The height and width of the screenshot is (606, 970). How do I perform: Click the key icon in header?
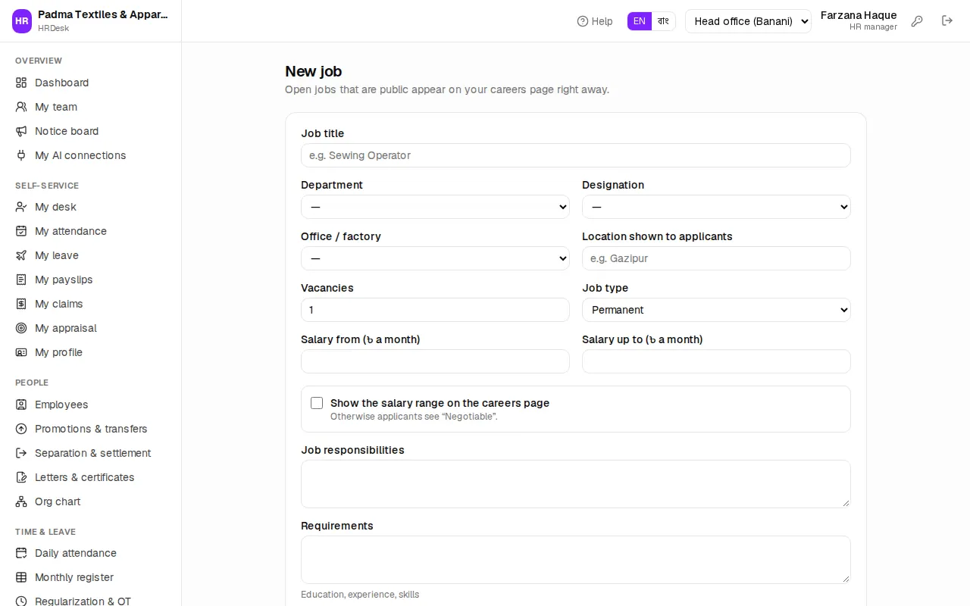tap(917, 21)
